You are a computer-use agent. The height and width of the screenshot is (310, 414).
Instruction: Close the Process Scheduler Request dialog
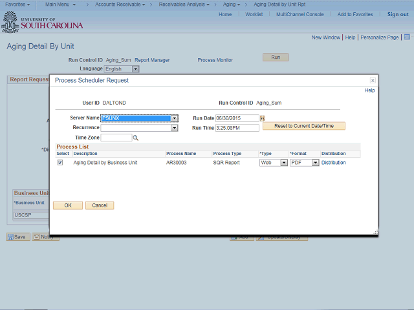373,80
